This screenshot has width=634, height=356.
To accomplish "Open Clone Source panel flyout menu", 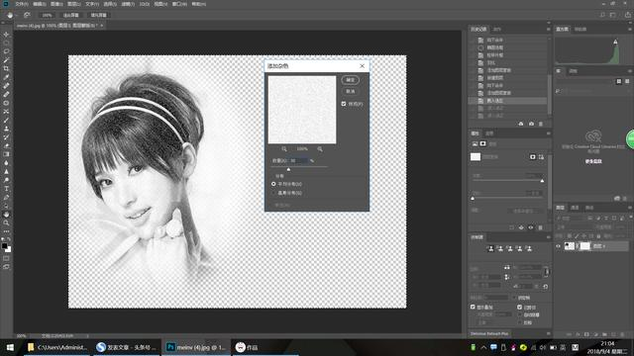I will 549,237.
